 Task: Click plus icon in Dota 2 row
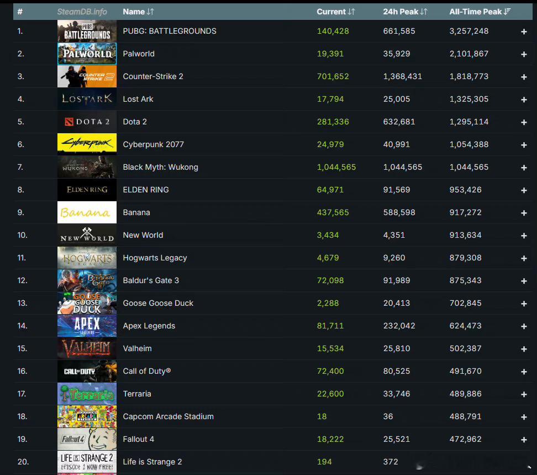click(524, 122)
